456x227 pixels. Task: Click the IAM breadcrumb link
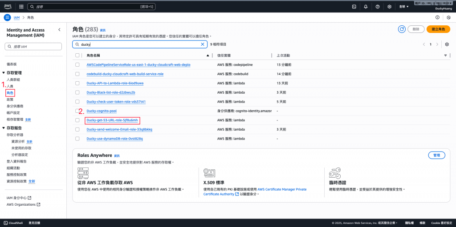[x=17, y=17]
